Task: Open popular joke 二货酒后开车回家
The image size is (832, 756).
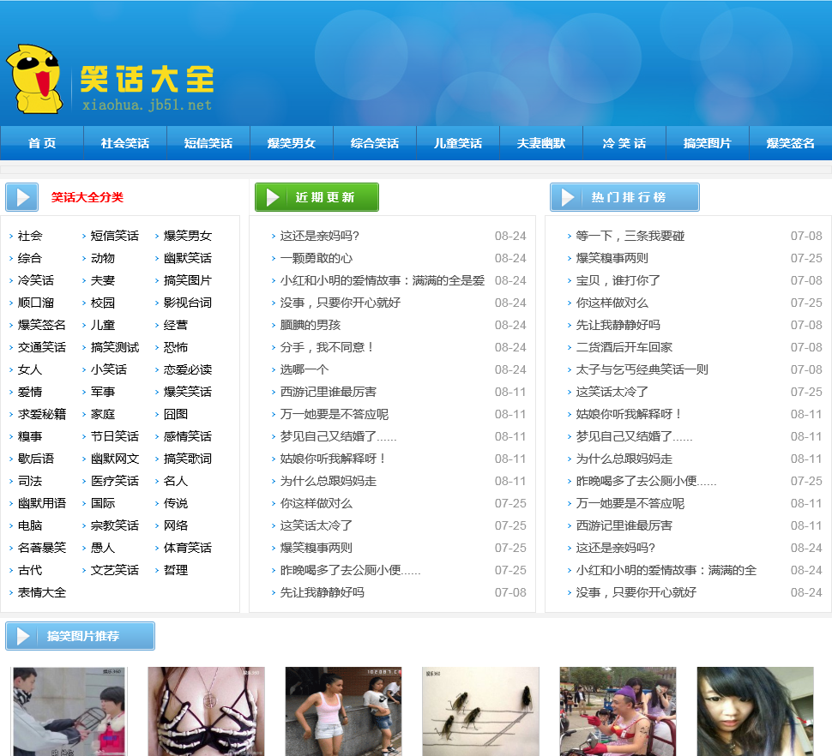Action: tap(624, 347)
